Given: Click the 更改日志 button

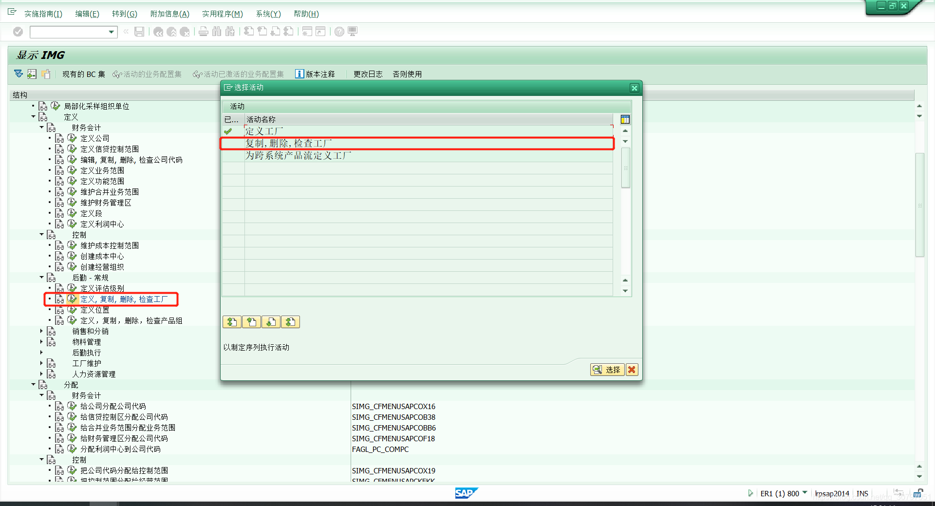Looking at the screenshot, I should [368, 74].
